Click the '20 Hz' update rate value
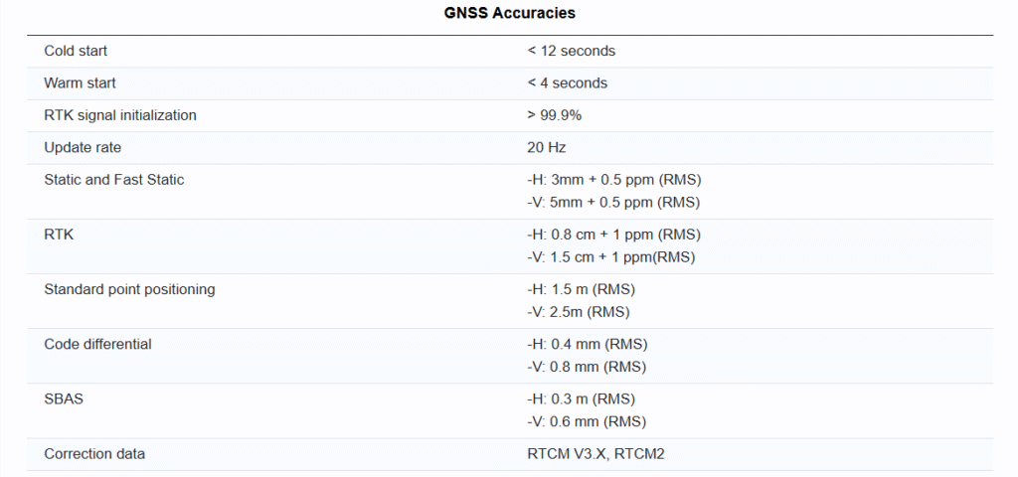Viewport: 1018px width, 477px height. 546,147
